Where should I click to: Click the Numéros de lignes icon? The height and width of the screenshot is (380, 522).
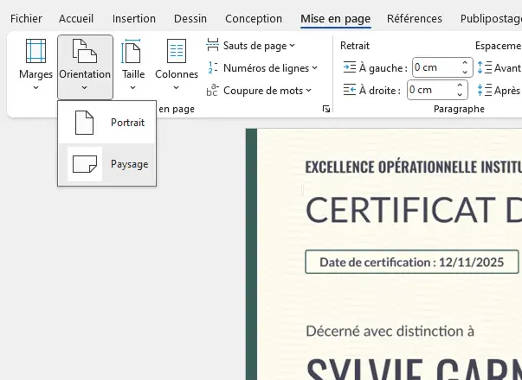coord(212,67)
